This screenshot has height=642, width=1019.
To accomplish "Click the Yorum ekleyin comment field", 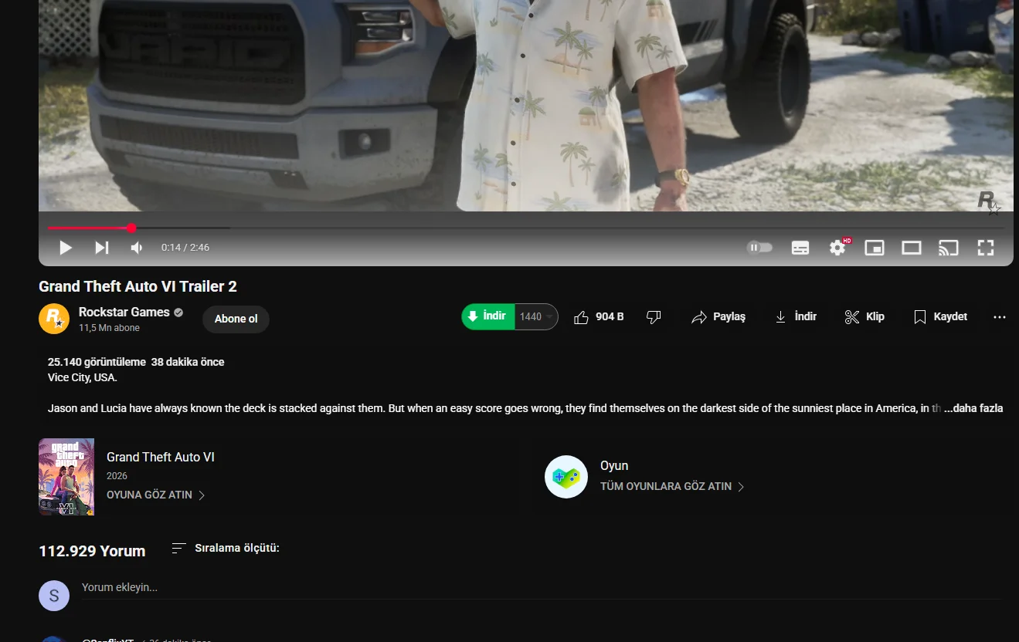I will 541,588.
